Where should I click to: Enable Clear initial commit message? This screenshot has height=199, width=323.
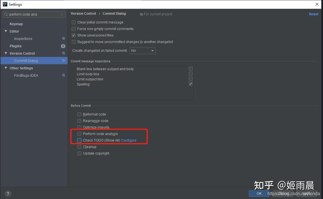(74, 22)
